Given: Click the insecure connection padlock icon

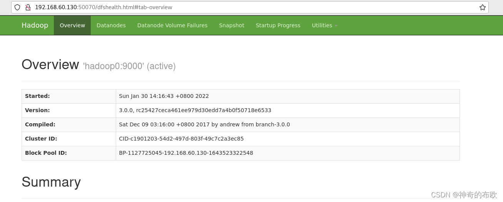Looking at the screenshot, I should point(28,7).
